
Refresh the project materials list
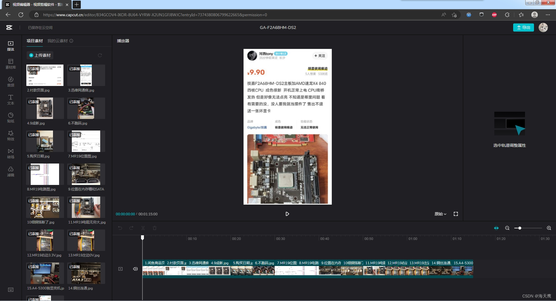100,55
